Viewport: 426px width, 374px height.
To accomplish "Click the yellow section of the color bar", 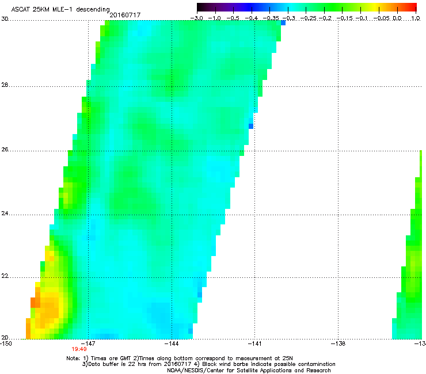I will click(x=376, y=7).
